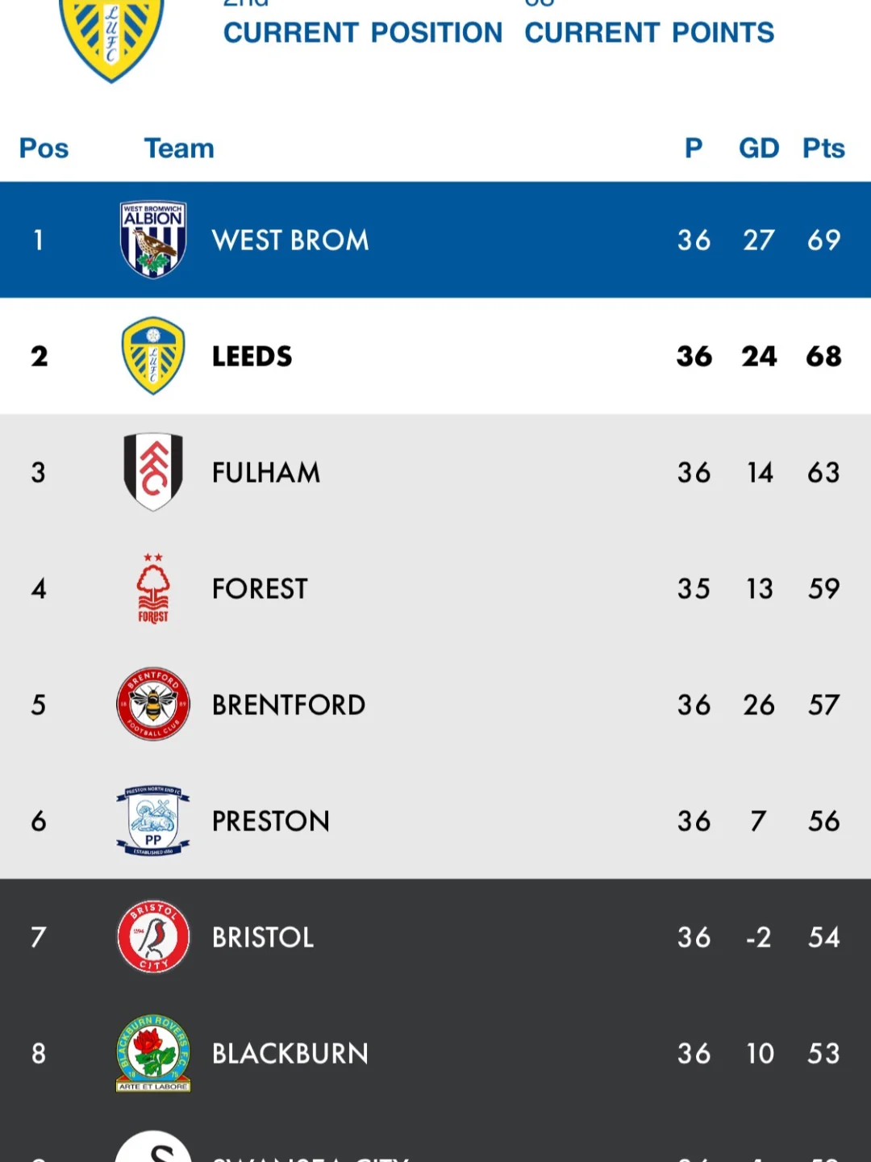Viewport: 871px width, 1162px height.
Task: Tap the Brentford bee badge
Action: click(153, 704)
